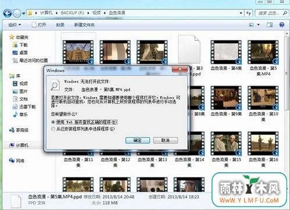The image size is (290, 210).
Task: Select 下载 in favorites
Action: click(20, 45)
